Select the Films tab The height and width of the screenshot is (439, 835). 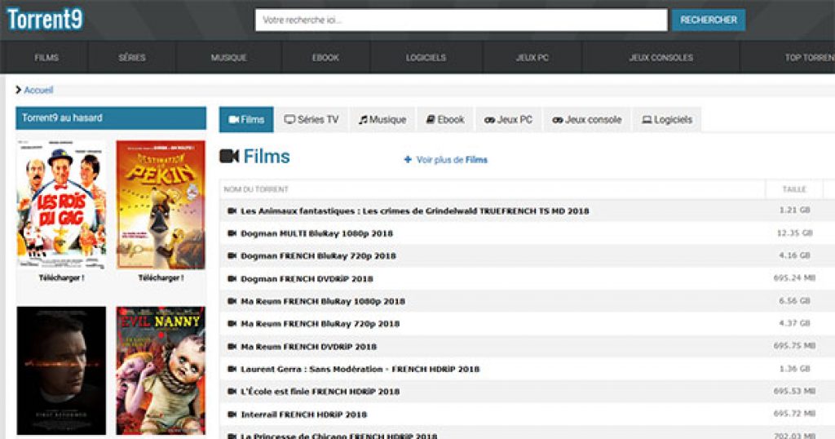pos(246,119)
